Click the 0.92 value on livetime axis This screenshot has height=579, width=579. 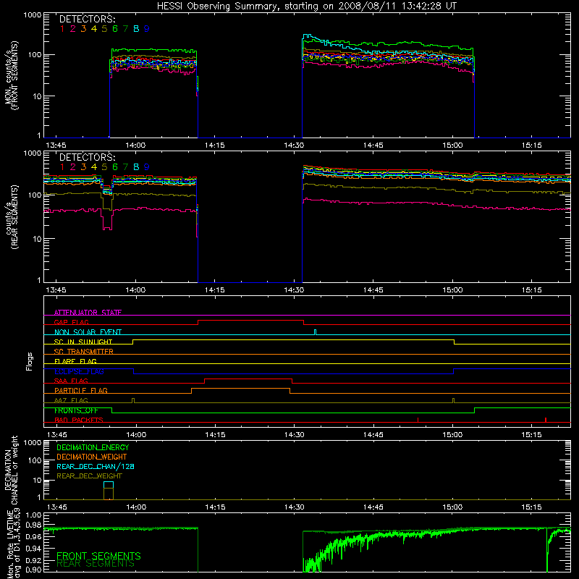point(34,559)
